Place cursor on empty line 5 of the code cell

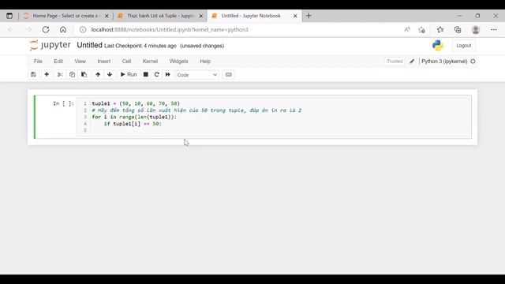click(x=279, y=130)
